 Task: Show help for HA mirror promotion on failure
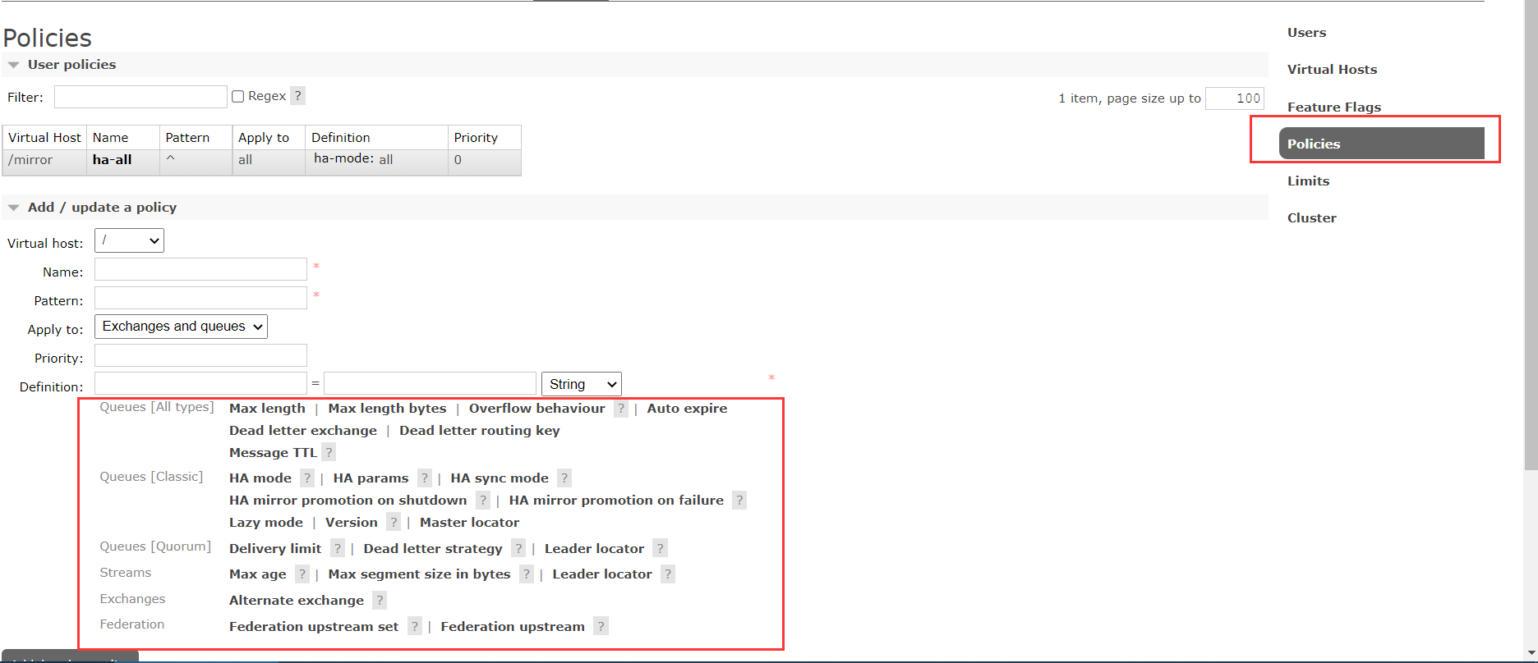pyautogui.click(x=739, y=501)
